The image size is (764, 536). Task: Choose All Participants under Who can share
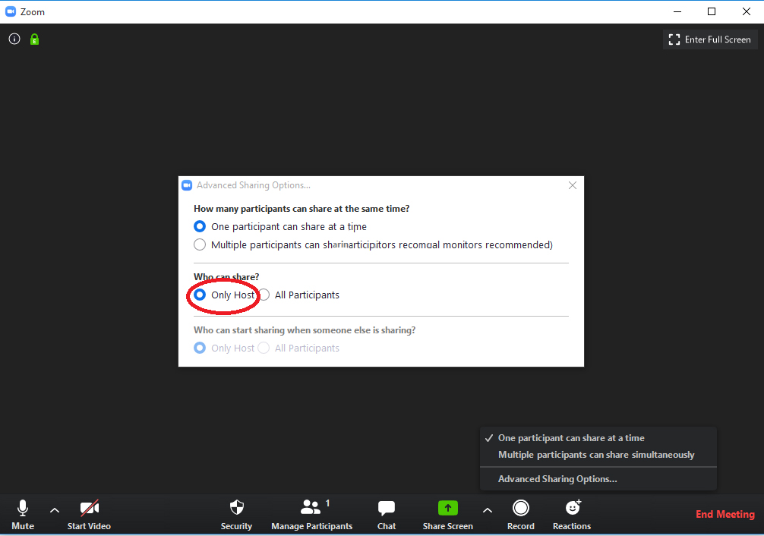click(264, 295)
